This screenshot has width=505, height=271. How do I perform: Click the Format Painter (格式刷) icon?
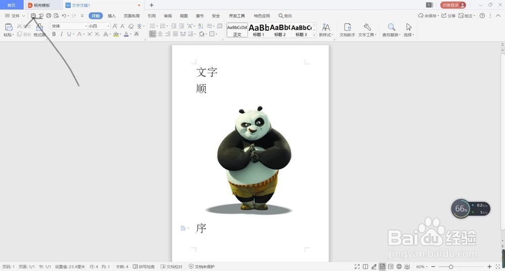39,27
